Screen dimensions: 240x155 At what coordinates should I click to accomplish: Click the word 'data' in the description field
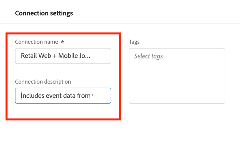70,96
